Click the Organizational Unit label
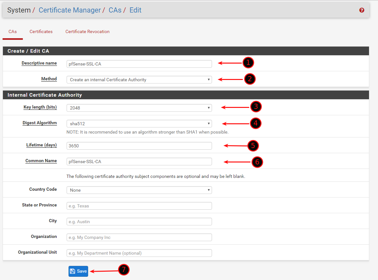378x280 pixels. pos(37,252)
